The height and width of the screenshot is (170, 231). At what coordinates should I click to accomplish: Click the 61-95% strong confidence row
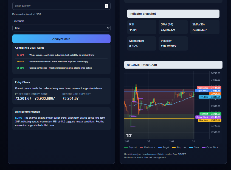[61, 68]
